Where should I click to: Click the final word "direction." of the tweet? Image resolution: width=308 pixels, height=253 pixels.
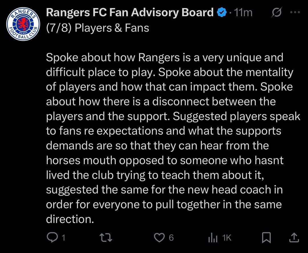pyautogui.click(x=70, y=219)
